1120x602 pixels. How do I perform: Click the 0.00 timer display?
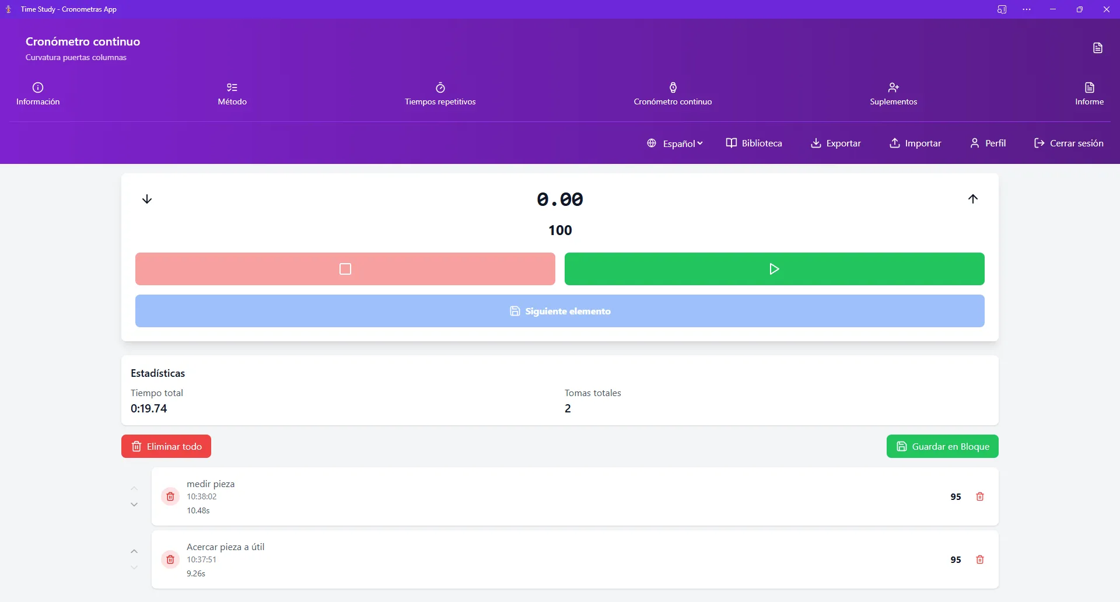(560, 199)
